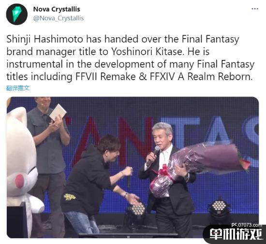Open the three-dot more options menu
The image size is (266, 244).
click(x=255, y=9)
